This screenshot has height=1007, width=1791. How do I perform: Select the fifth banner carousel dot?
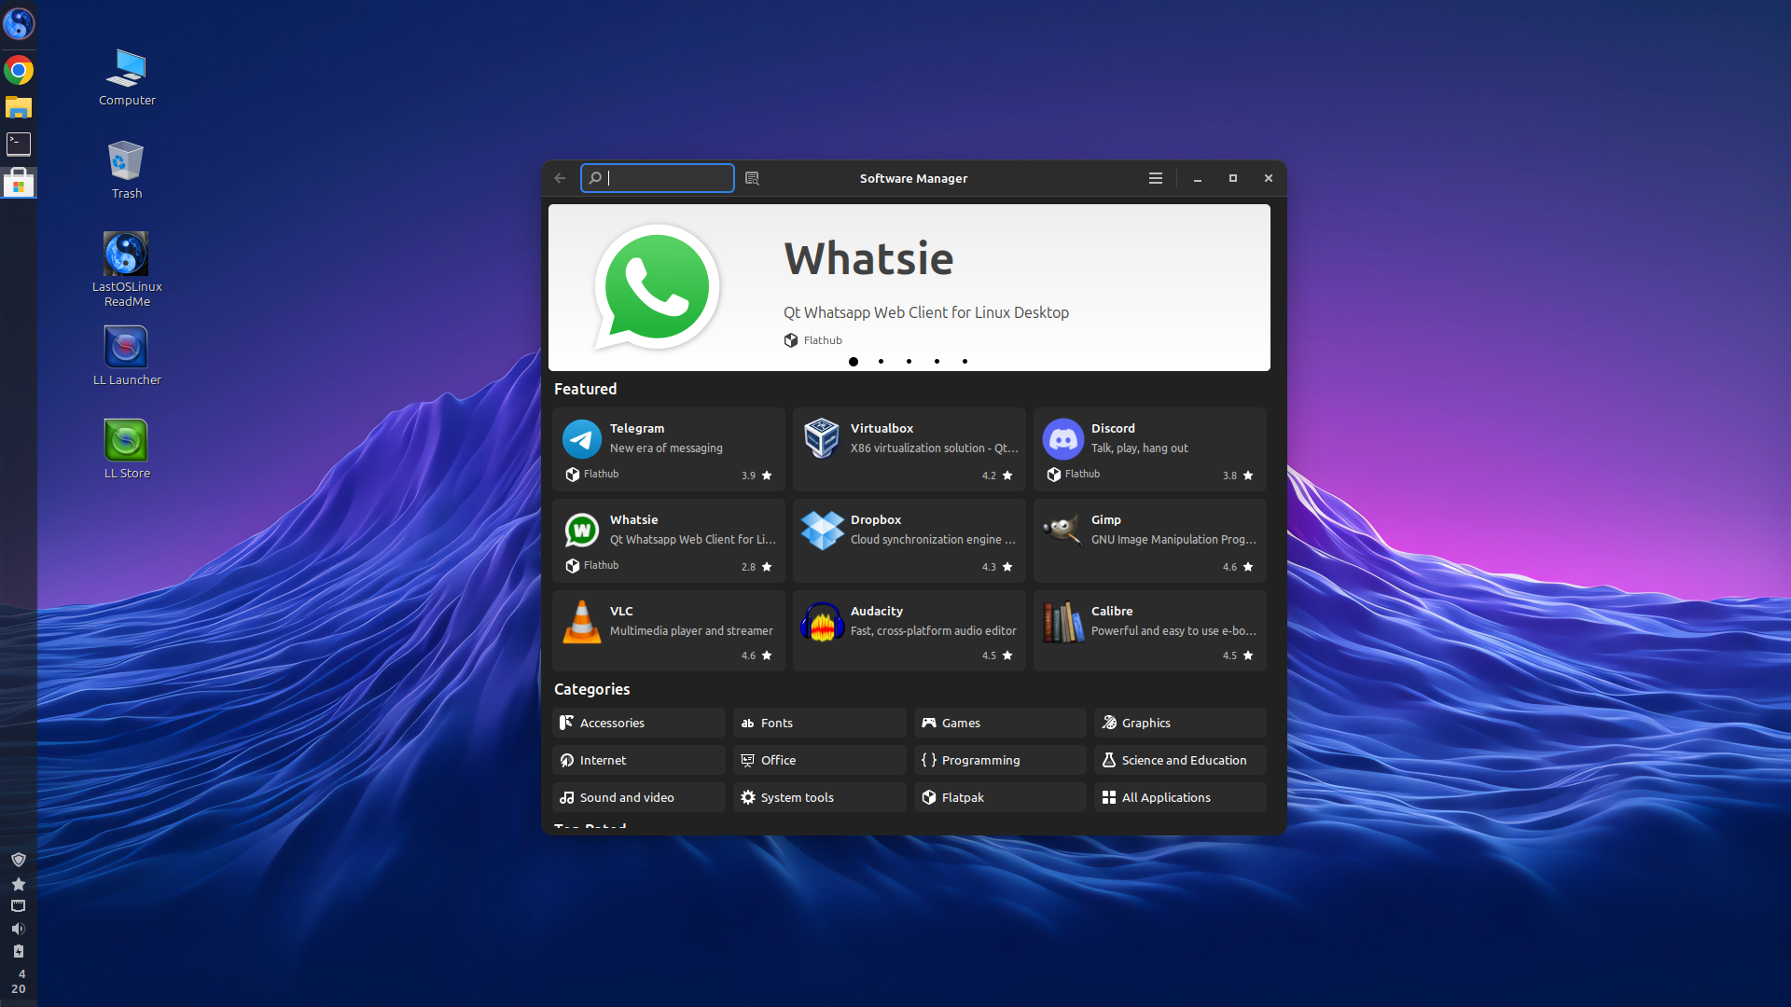965,362
